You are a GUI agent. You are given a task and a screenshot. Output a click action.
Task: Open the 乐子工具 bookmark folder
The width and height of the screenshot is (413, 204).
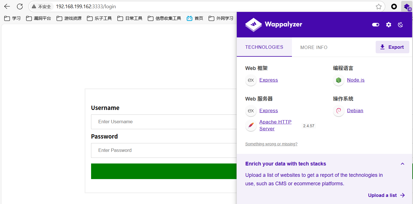tap(100, 18)
